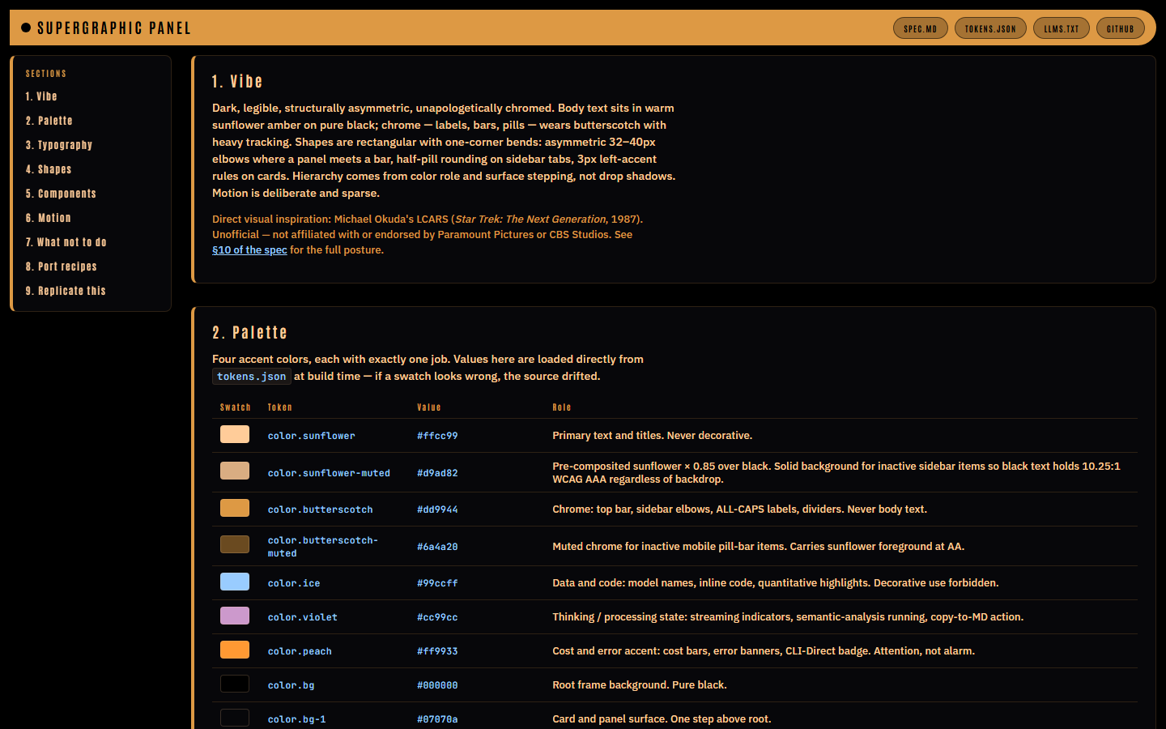The width and height of the screenshot is (1166, 729).
Task: Click the Swatch column header
Action: click(236, 407)
